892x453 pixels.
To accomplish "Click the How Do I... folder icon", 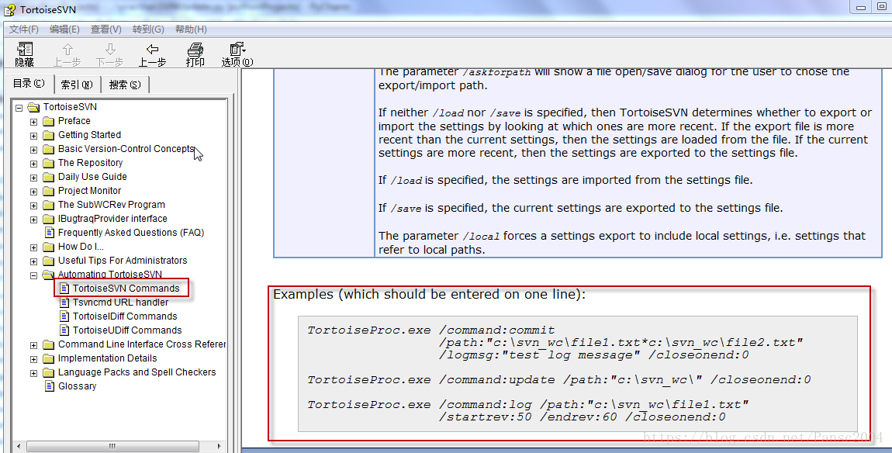I will coord(48,247).
